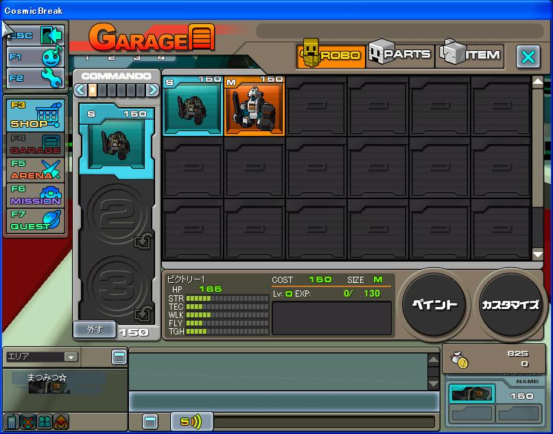Click the cubes icon on ITEM tab

click(453, 52)
